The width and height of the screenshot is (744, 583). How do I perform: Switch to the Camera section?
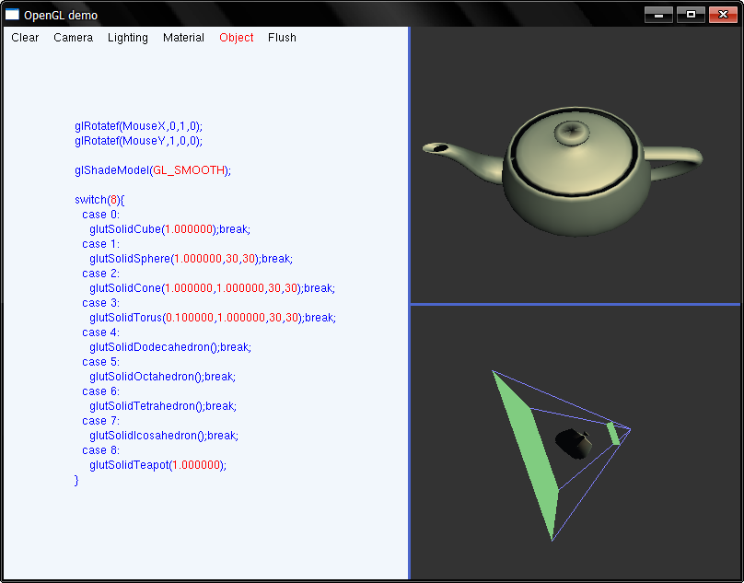pyautogui.click(x=73, y=38)
